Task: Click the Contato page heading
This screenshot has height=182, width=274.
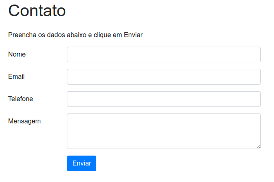Action: (x=37, y=11)
